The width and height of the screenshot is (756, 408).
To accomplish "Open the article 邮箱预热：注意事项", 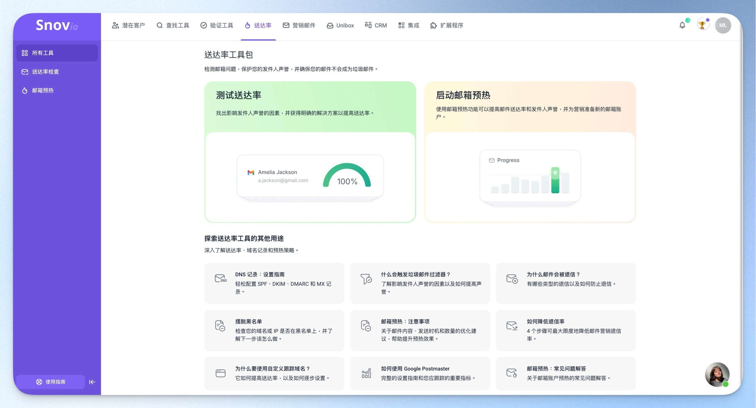I will (420, 330).
